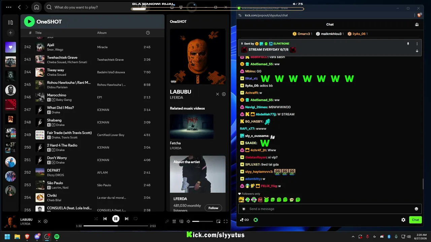This screenshot has height=242, width=431.
Task: Play the OneSHOT playlist
Action: point(29,22)
